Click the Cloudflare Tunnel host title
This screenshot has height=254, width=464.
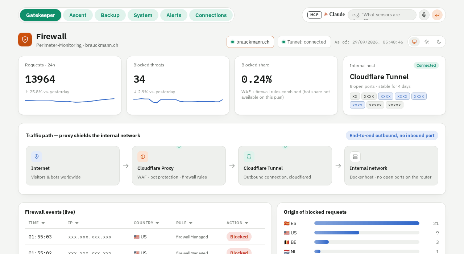(x=379, y=77)
